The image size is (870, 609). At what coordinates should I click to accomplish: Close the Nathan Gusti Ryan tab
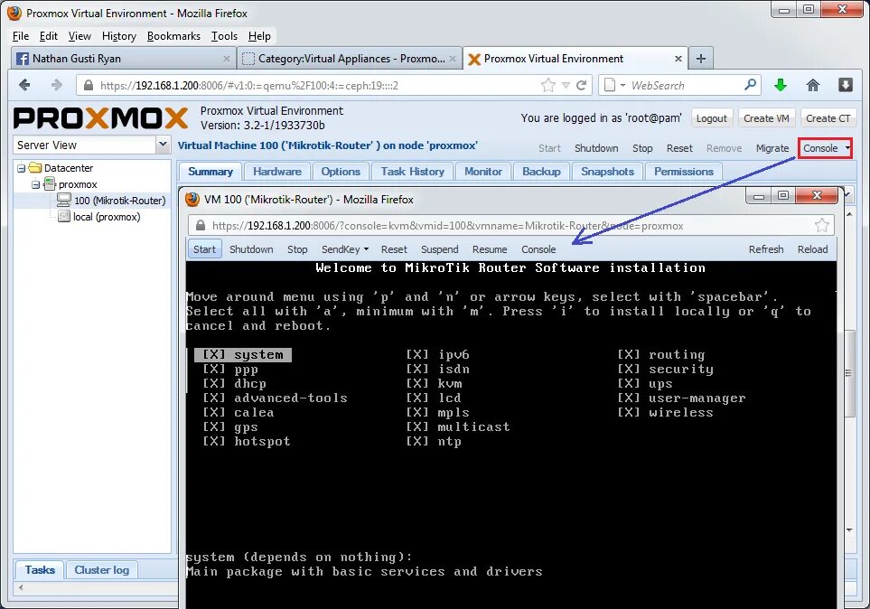[x=227, y=59]
